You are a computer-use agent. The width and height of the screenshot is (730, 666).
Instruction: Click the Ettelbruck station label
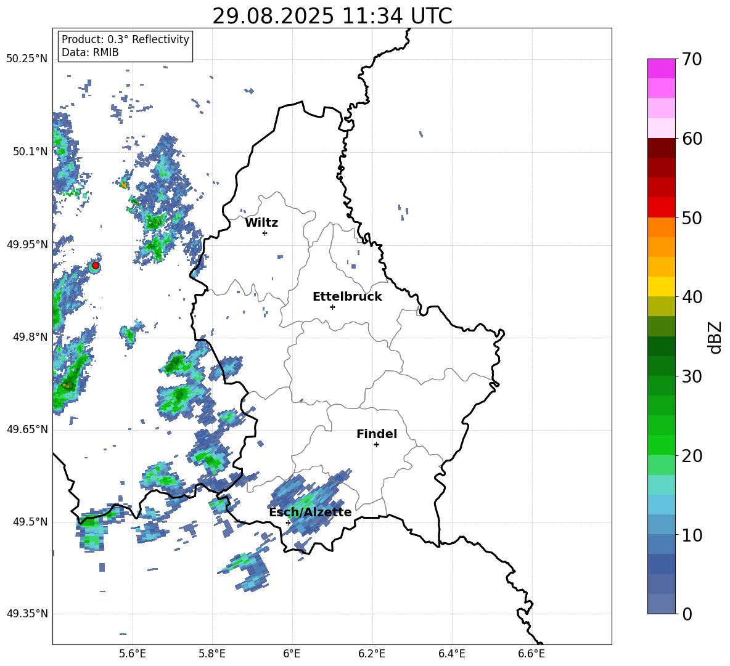coord(347,297)
